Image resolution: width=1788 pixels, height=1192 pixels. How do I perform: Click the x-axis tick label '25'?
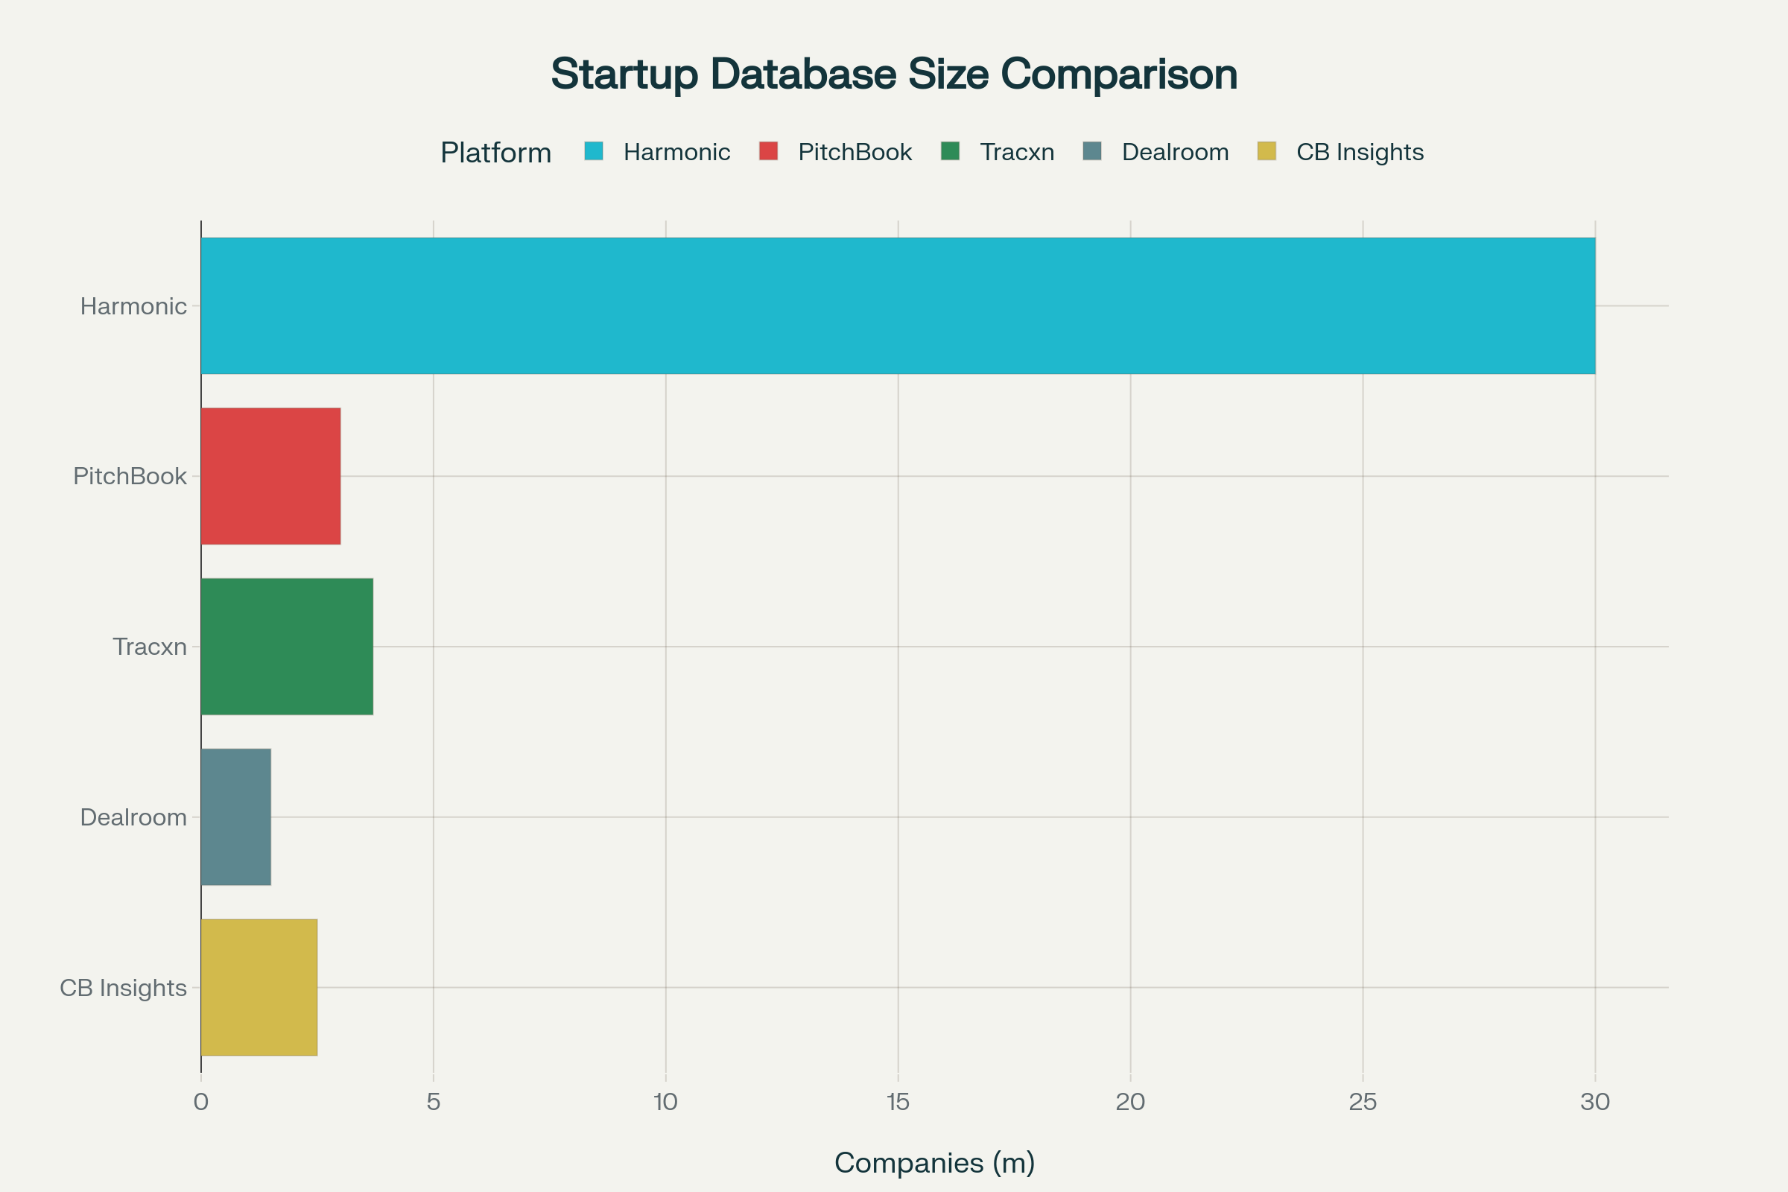[x=1363, y=1103]
